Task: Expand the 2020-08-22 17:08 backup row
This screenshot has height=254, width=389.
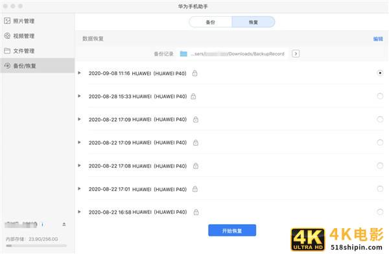Action: (79, 165)
